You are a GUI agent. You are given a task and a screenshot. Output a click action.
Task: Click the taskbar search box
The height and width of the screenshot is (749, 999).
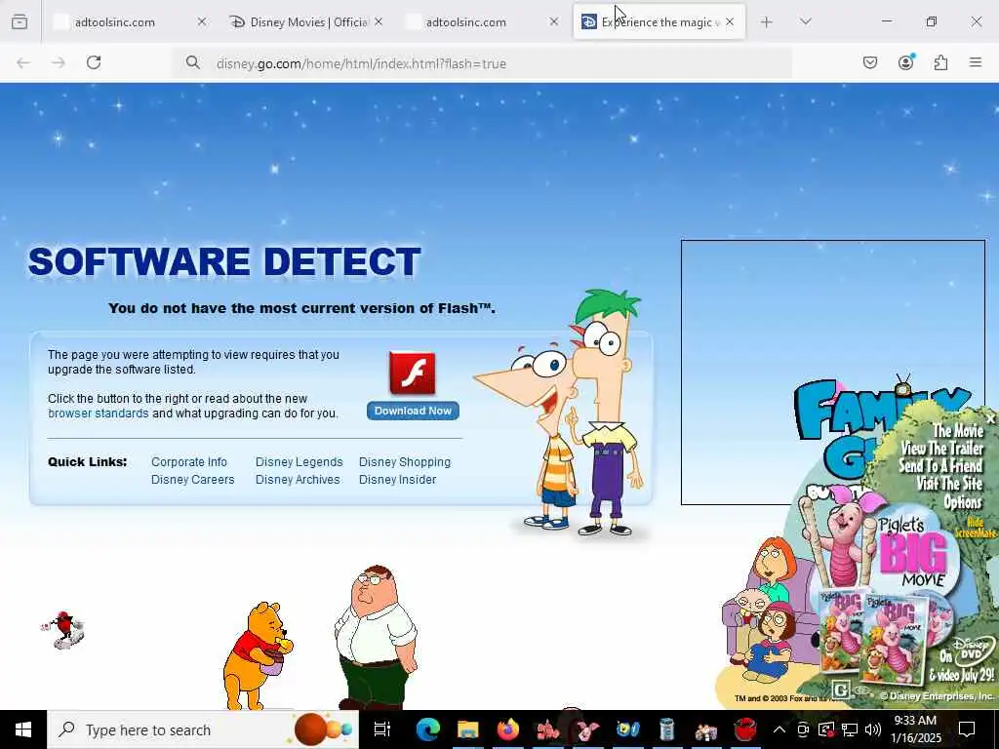(203, 729)
